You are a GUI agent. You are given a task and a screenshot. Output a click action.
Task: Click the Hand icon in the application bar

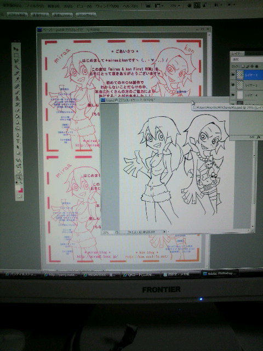pyautogui.click(x=190, y=5)
